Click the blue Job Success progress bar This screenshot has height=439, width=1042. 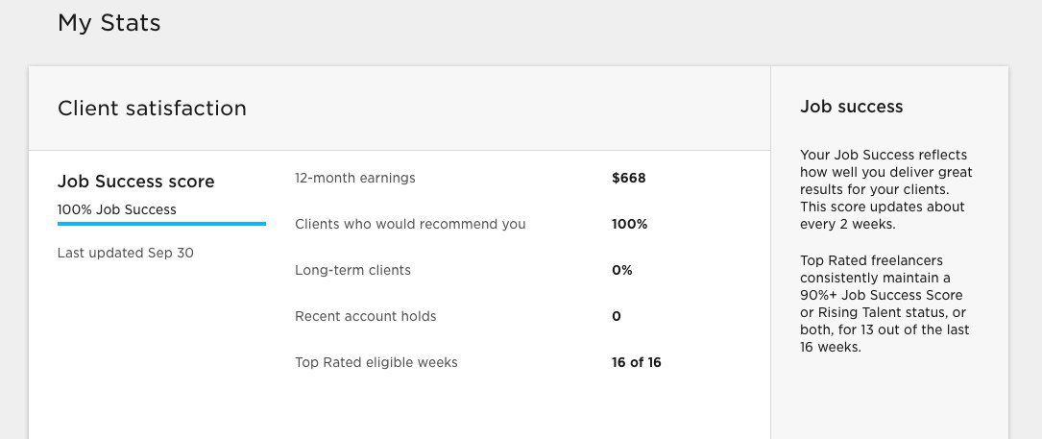[161, 224]
